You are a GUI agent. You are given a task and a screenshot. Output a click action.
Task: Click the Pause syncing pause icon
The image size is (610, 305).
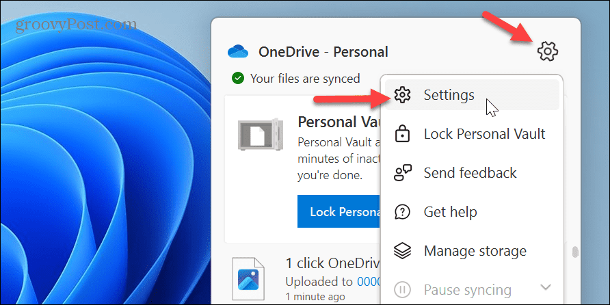(402, 290)
